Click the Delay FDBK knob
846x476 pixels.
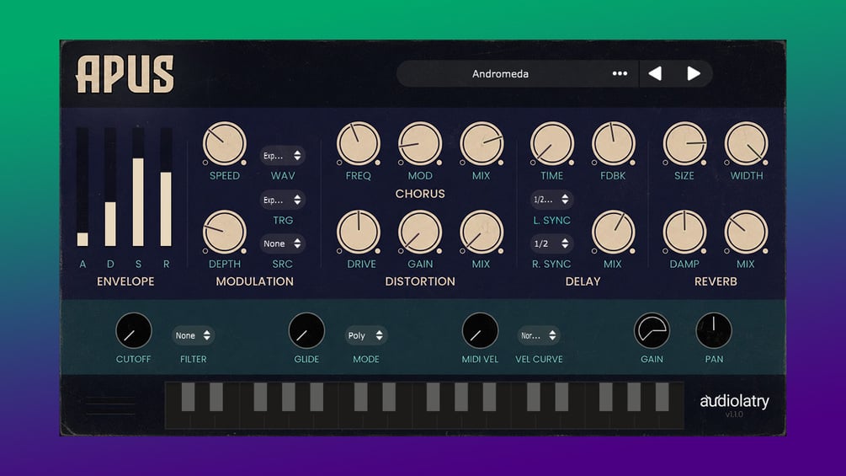[613, 143]
